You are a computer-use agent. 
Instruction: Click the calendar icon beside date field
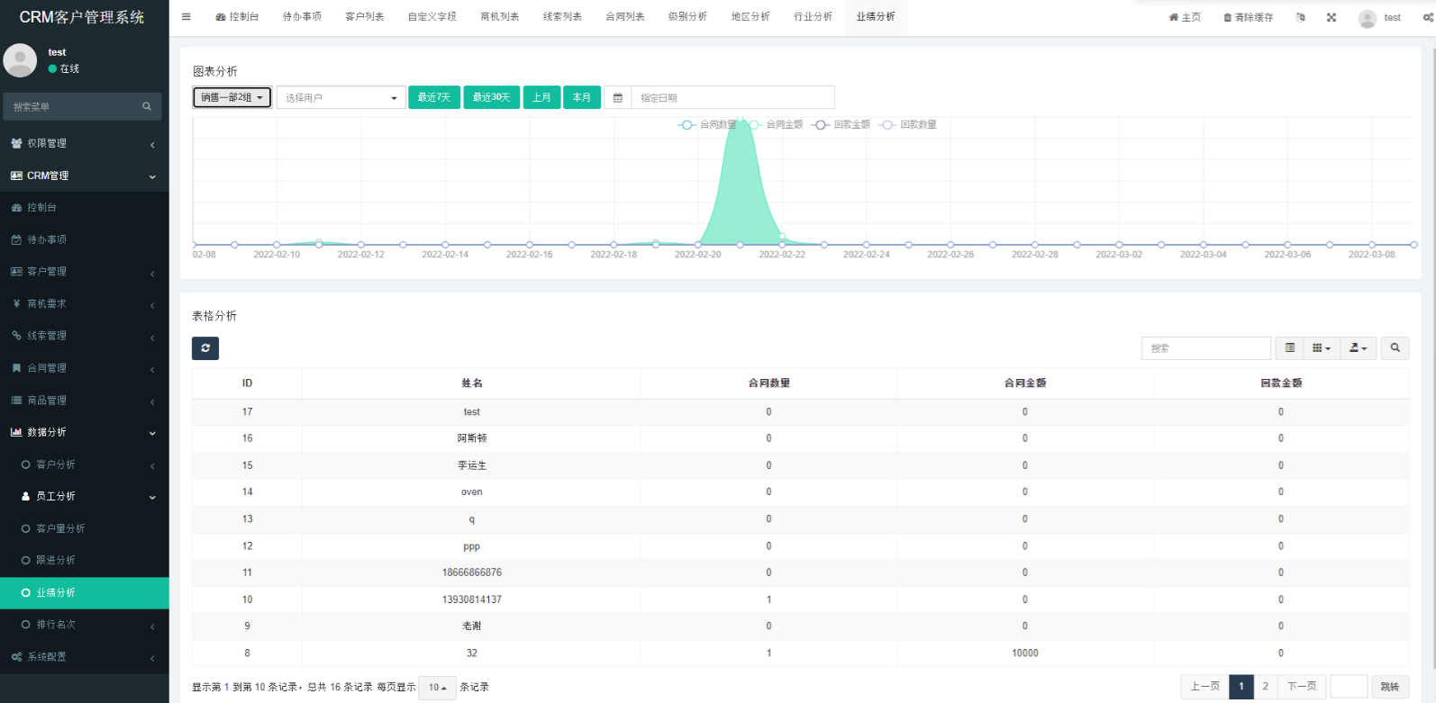(618, 97)
